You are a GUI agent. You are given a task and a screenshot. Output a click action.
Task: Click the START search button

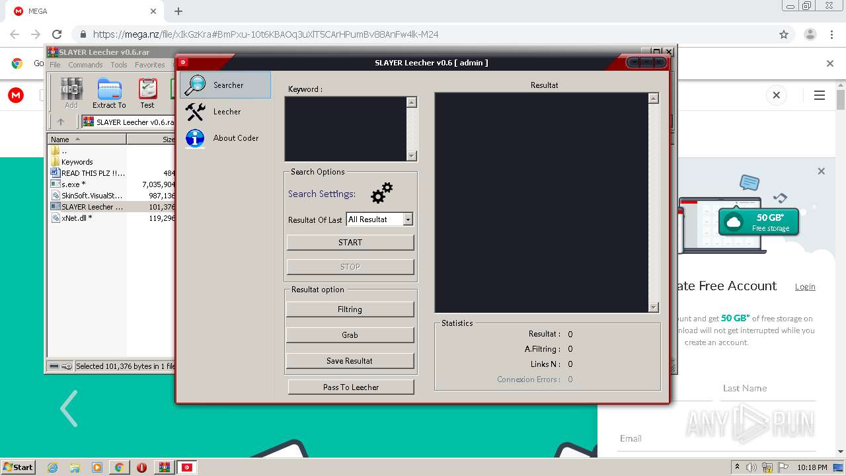350,243
